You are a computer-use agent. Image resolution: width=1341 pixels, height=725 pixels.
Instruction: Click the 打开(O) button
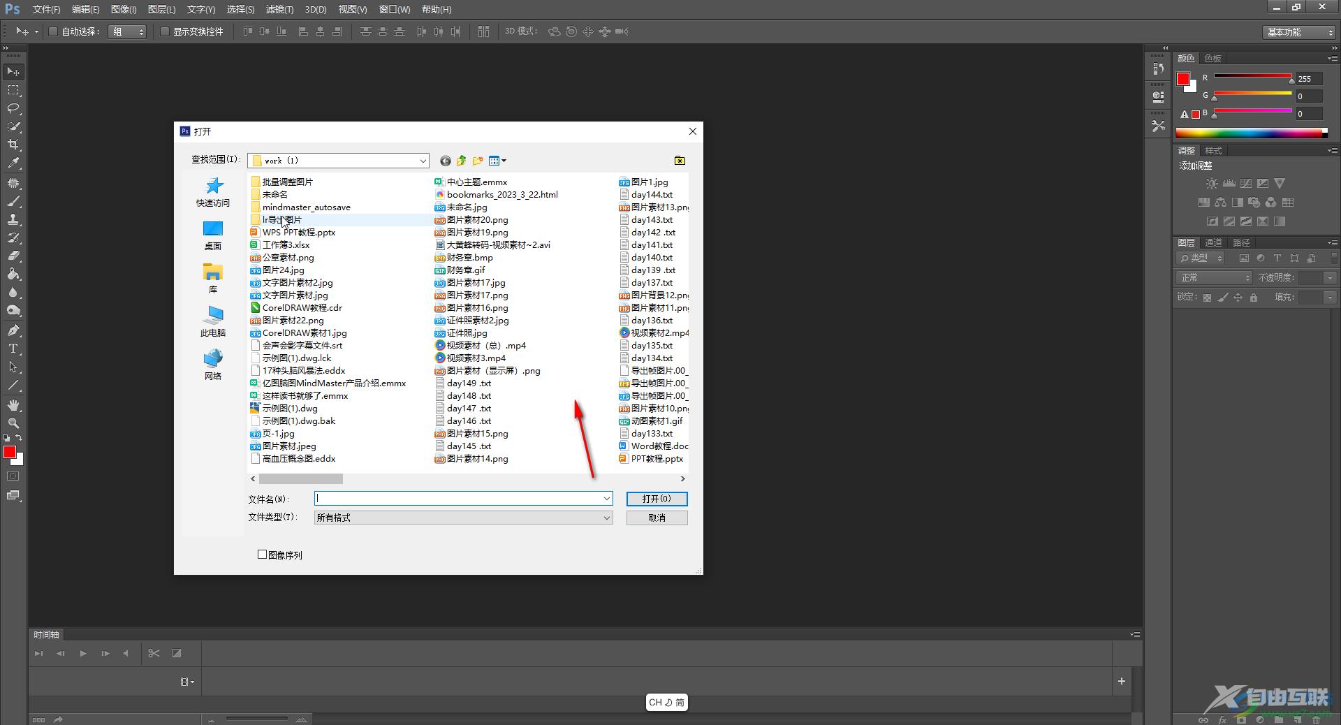click(657, 499)
